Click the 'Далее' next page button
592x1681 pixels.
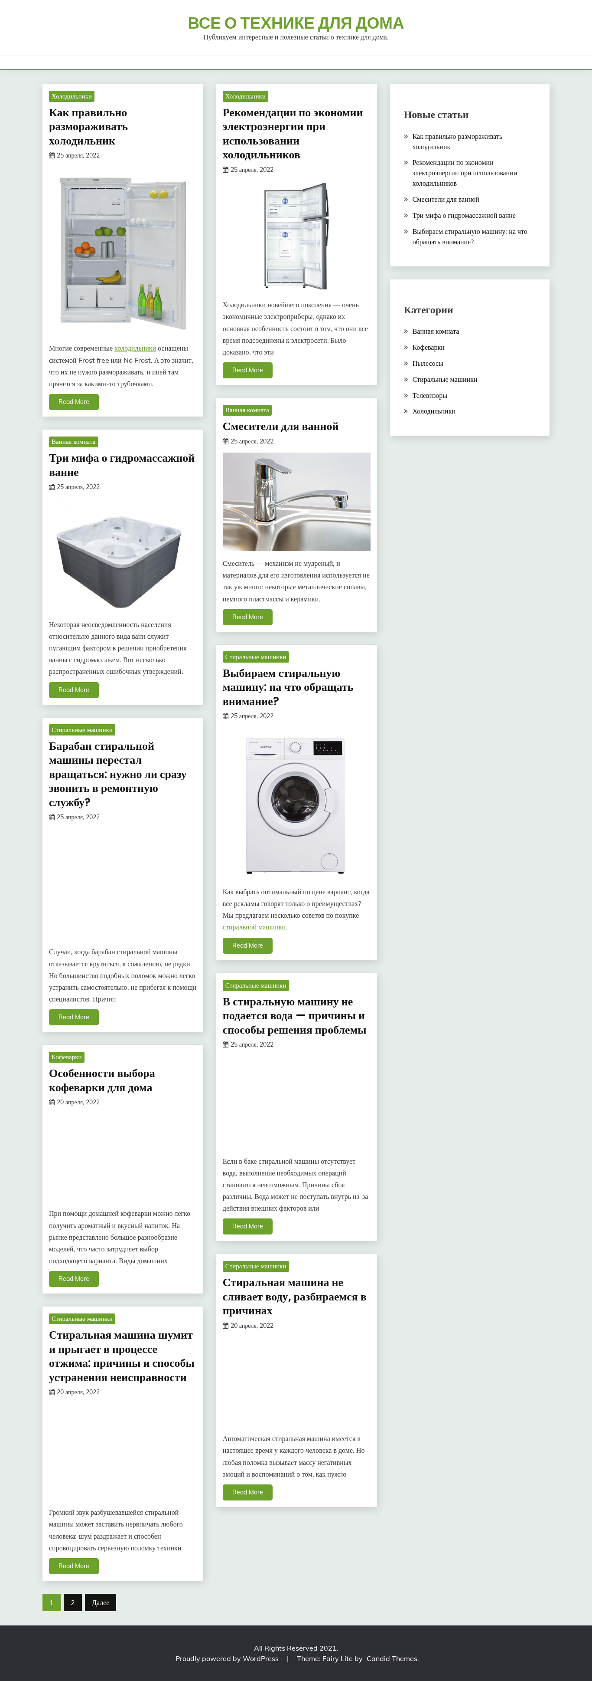(x=101, y=1603)
